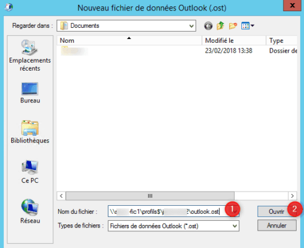Sort by the Modifié le column header

pyautogui.click(x=234, y=40)
